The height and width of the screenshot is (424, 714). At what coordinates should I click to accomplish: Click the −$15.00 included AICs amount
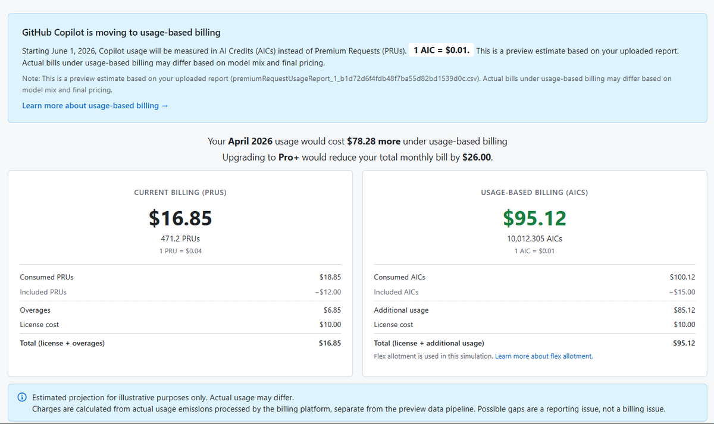point(682,292)
